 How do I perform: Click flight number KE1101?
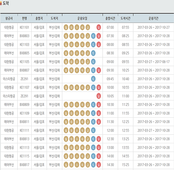click(x=24, y=27)
